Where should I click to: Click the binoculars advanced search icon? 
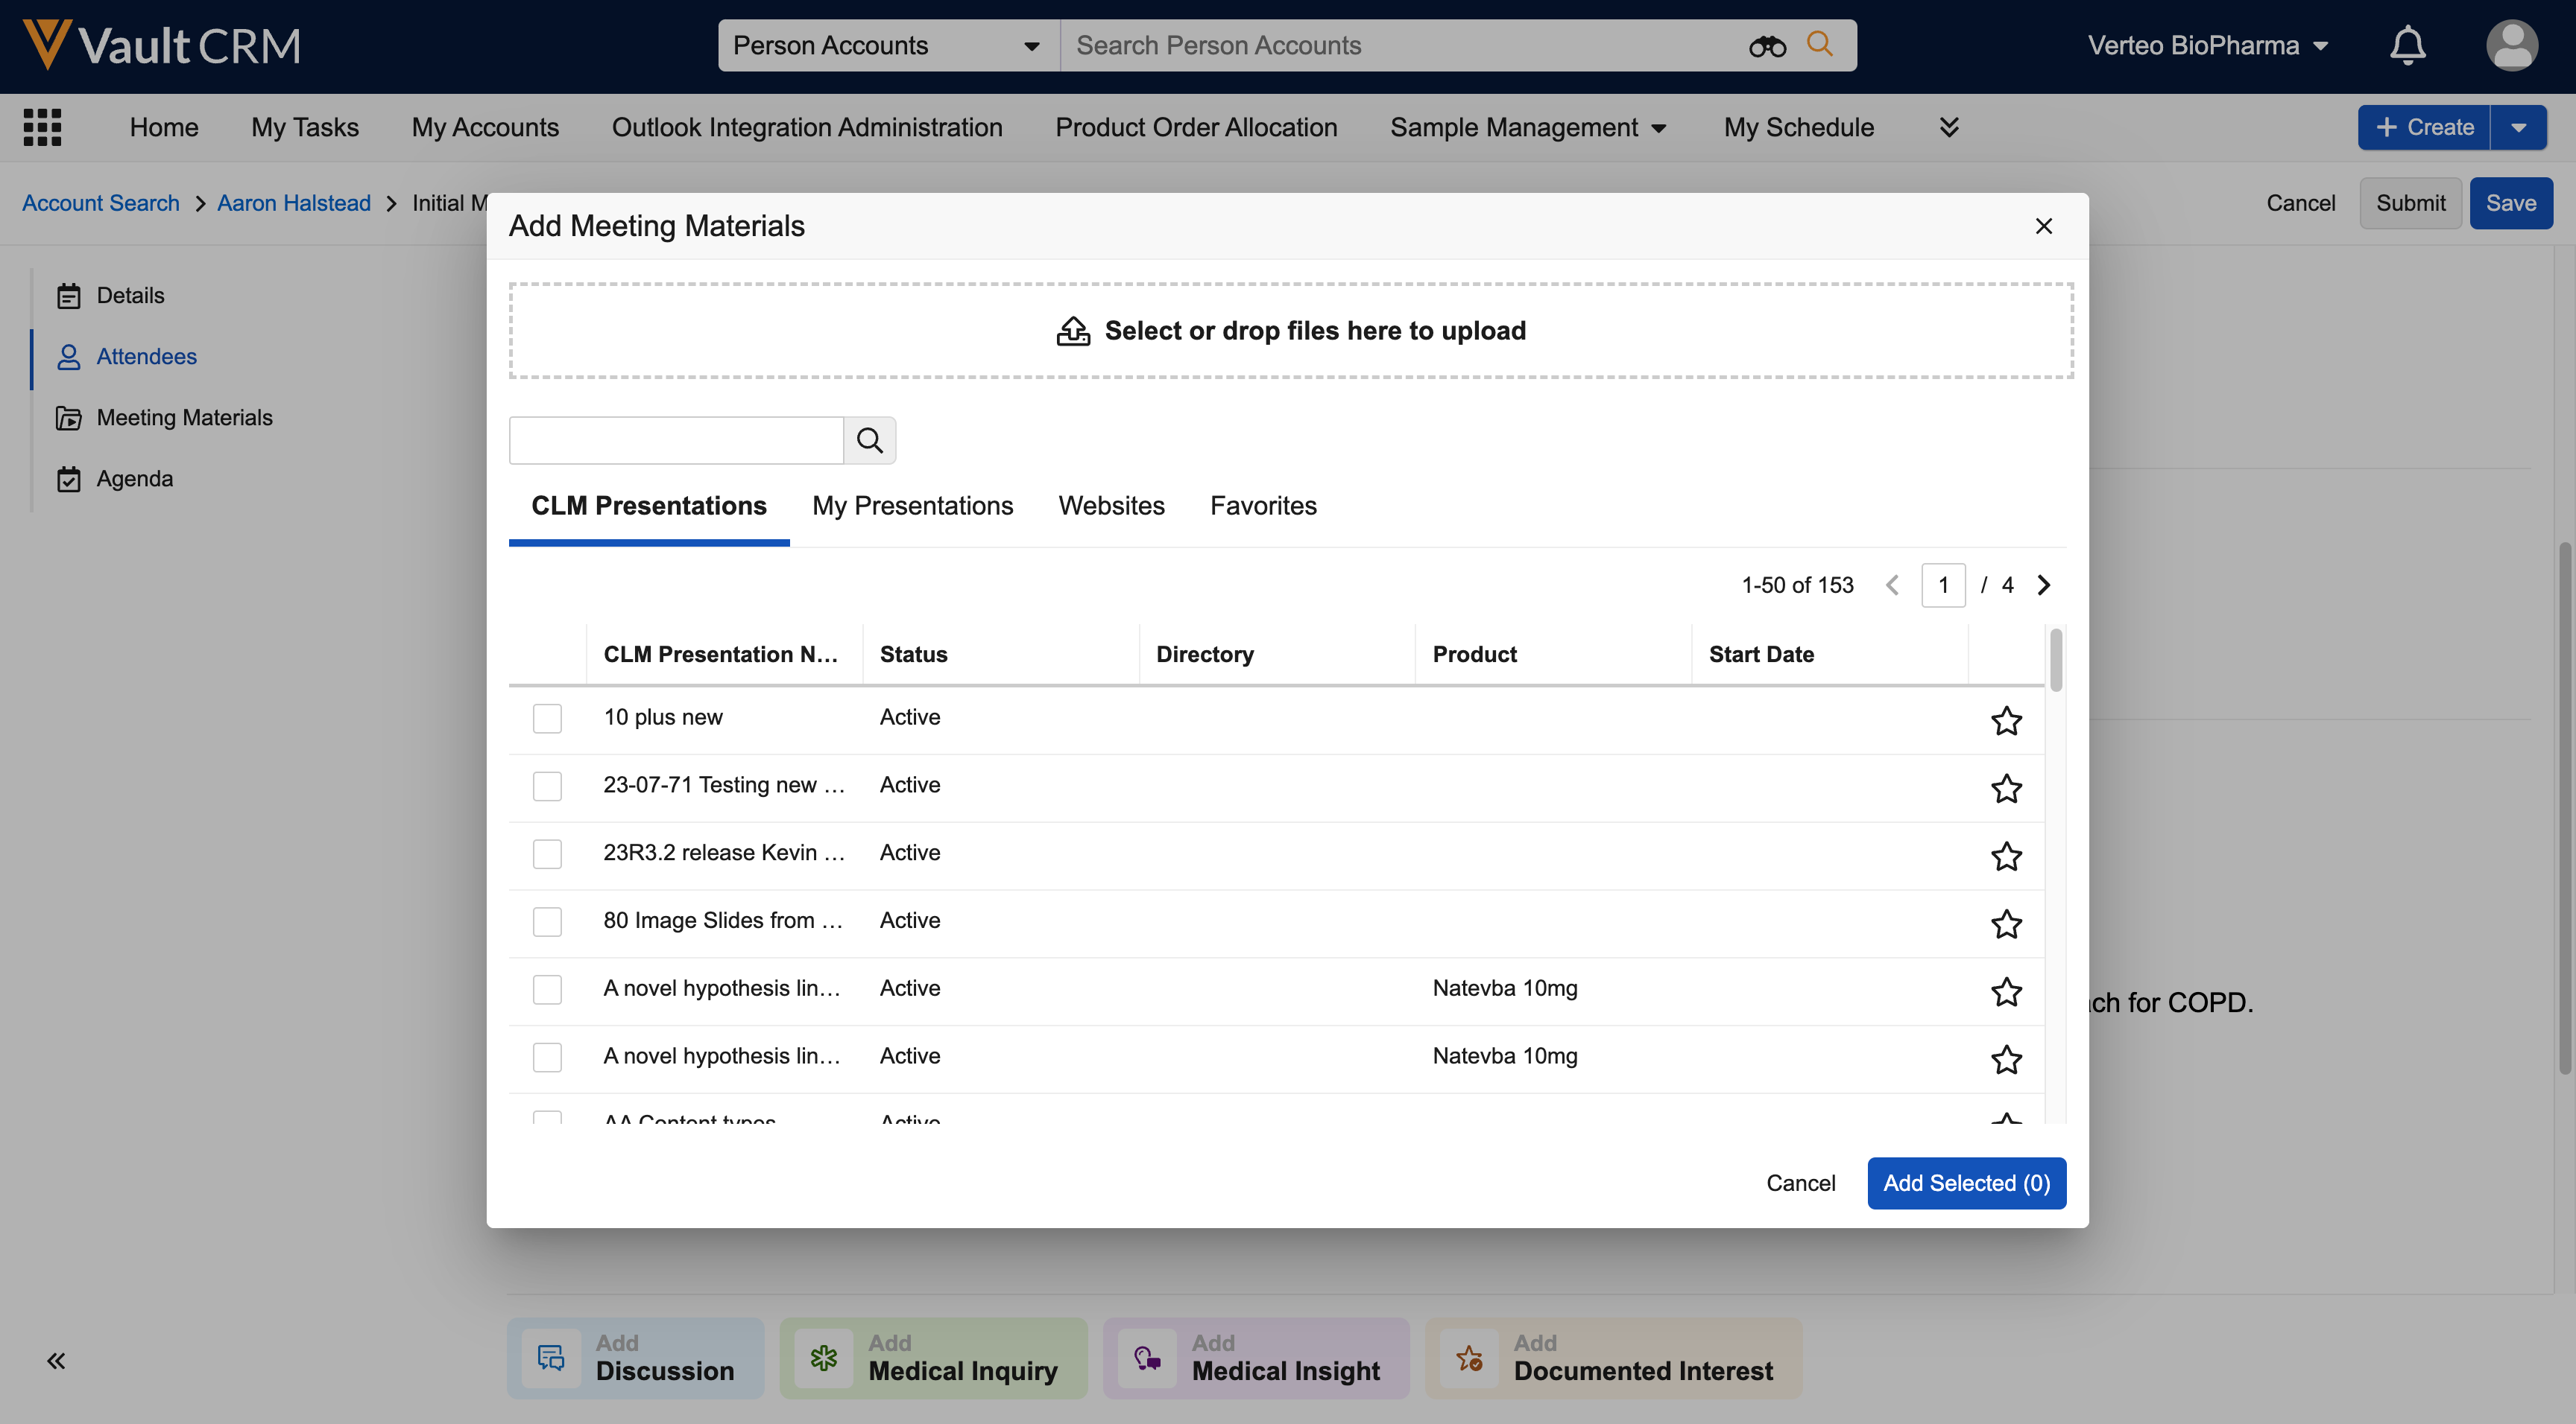click(x=1767, y=46)
